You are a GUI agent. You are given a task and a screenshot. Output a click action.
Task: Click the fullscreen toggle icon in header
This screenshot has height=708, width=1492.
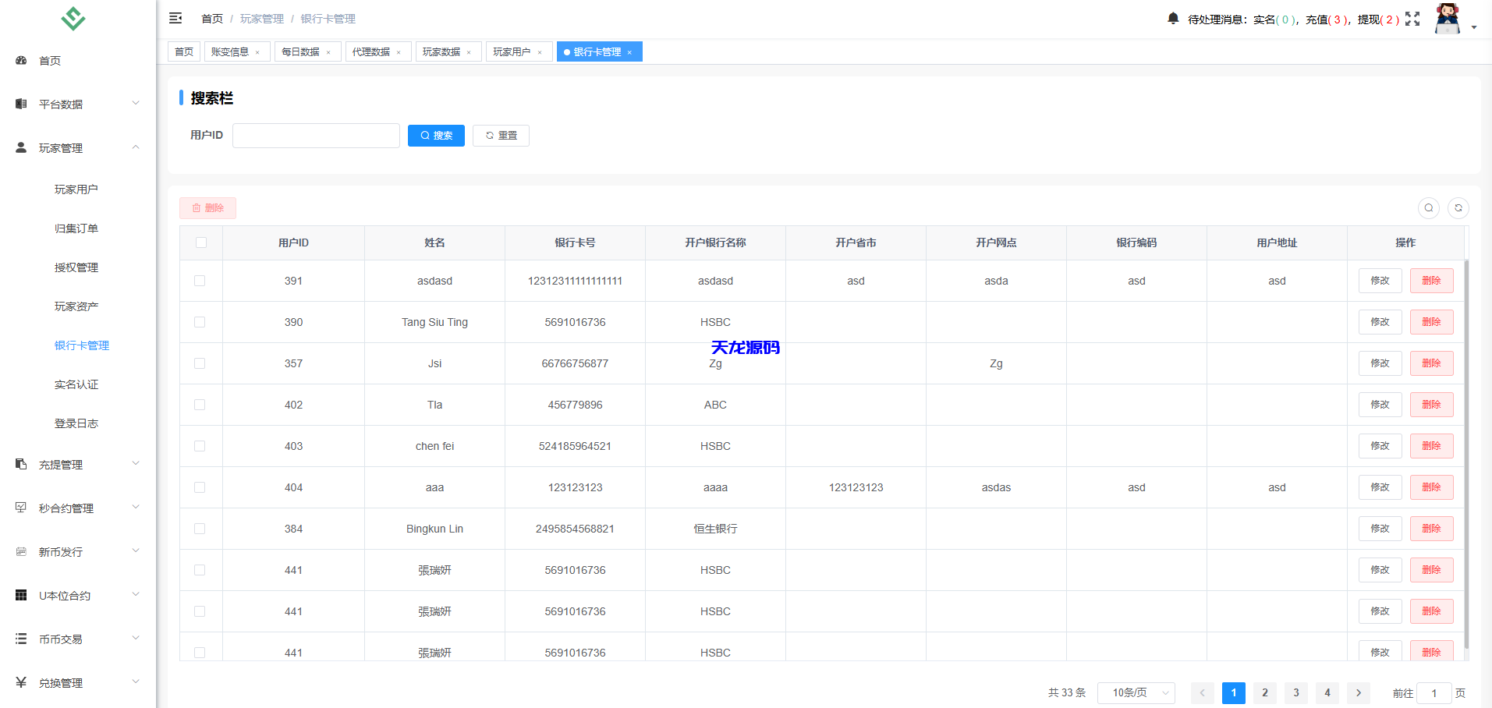tap(1413, 19)
